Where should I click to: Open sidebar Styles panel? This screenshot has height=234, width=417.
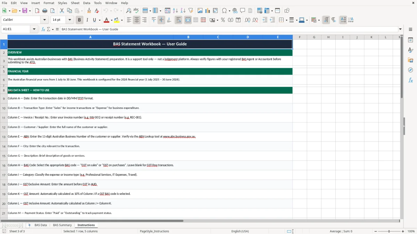pos(410,50)
